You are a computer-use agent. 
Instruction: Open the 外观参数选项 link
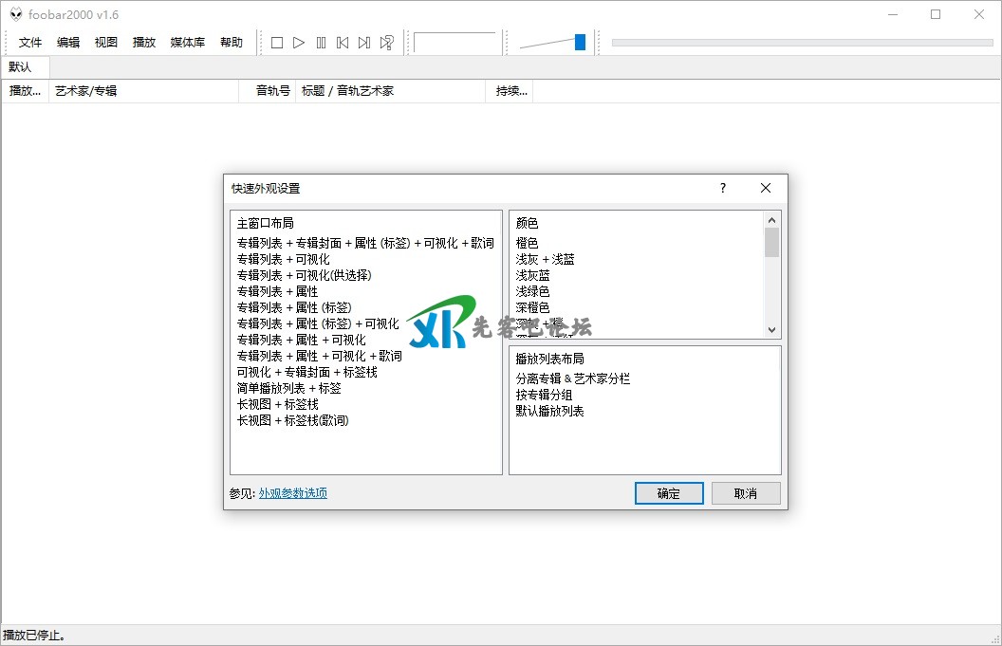click(x=293, y=493)
